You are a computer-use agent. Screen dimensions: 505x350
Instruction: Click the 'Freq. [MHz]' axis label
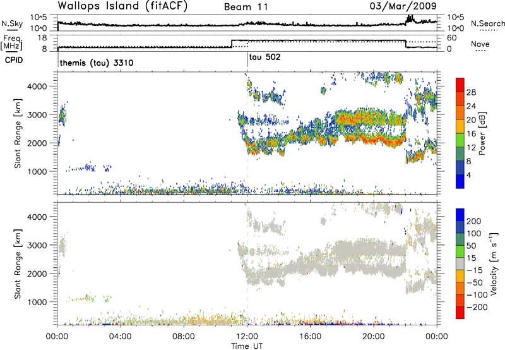click(x=11, y=42)
